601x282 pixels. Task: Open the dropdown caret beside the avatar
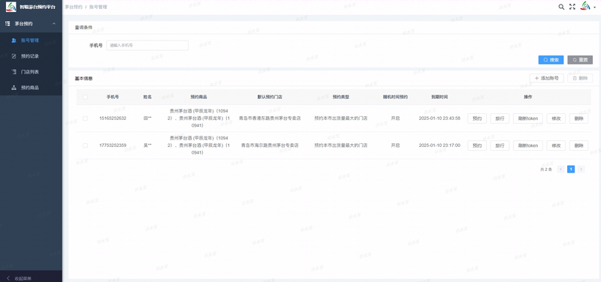(x=594, y=7)
